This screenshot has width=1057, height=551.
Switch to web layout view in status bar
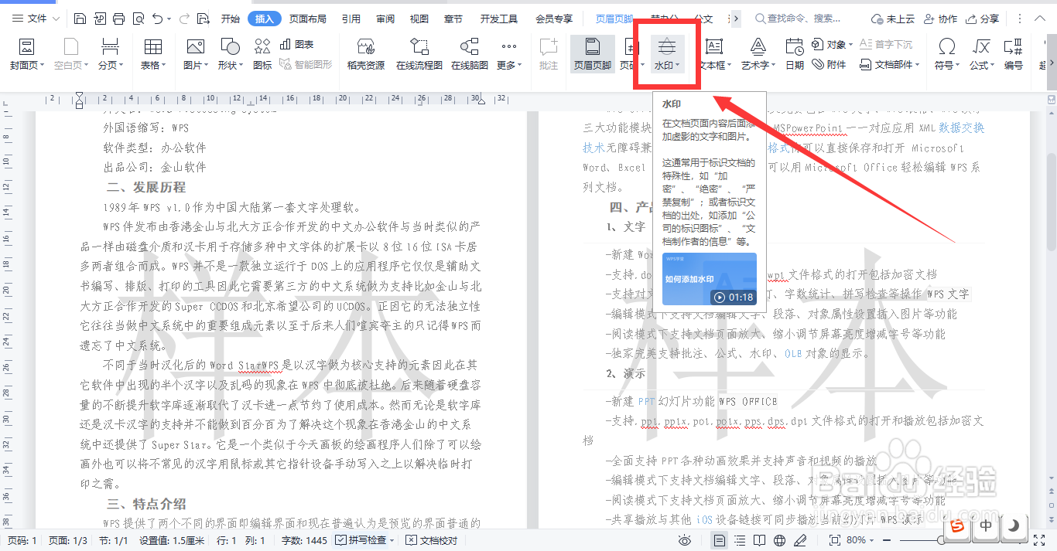[780, 540]
